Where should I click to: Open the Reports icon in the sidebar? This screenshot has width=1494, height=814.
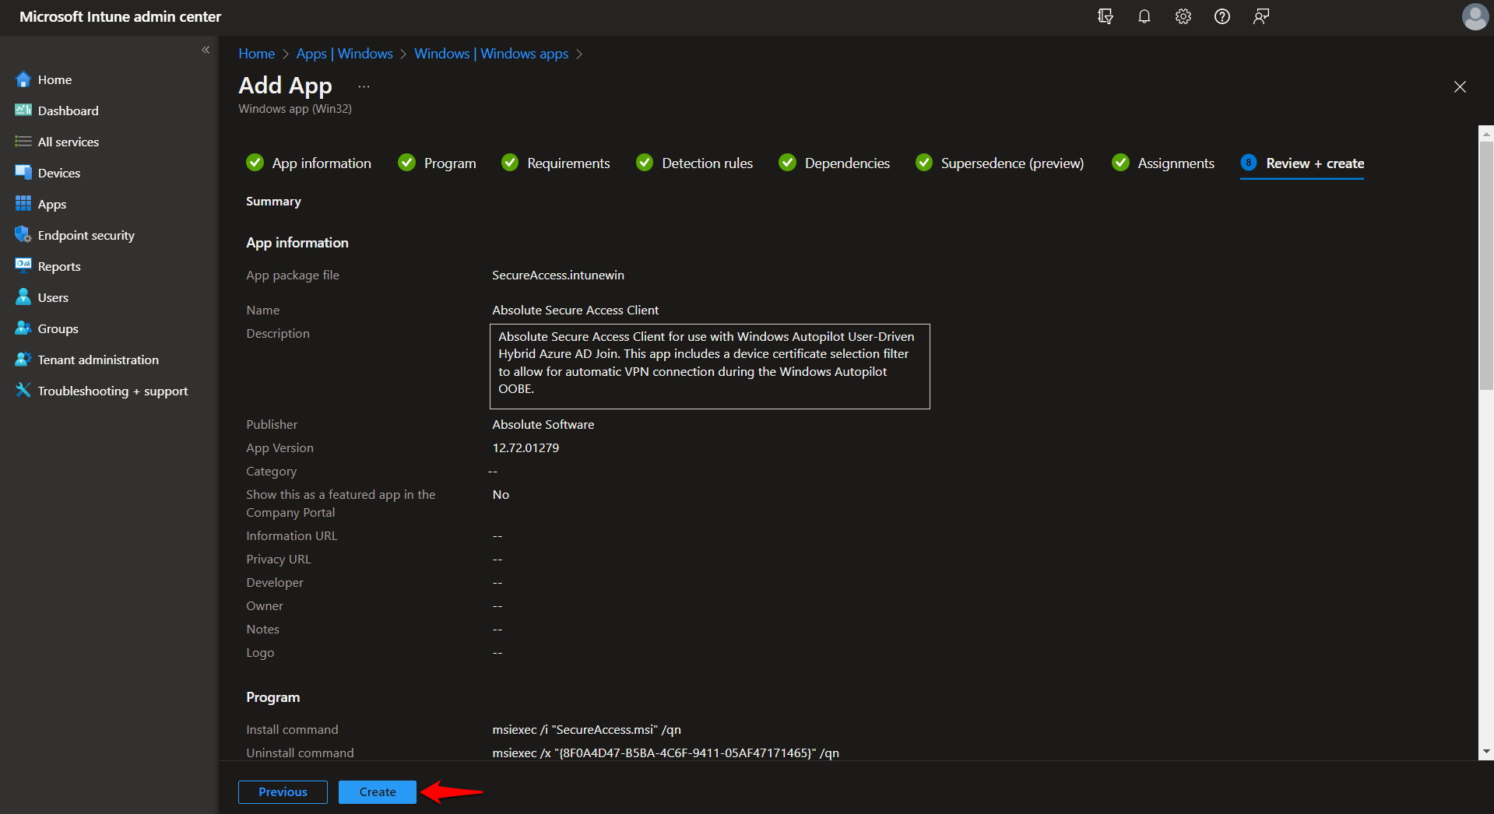(x=23, y=265)
